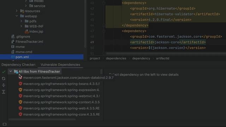This screenshot has width=226, height=127.
Task: Click the dependency breadcrumb
Action: pos(141,58)
